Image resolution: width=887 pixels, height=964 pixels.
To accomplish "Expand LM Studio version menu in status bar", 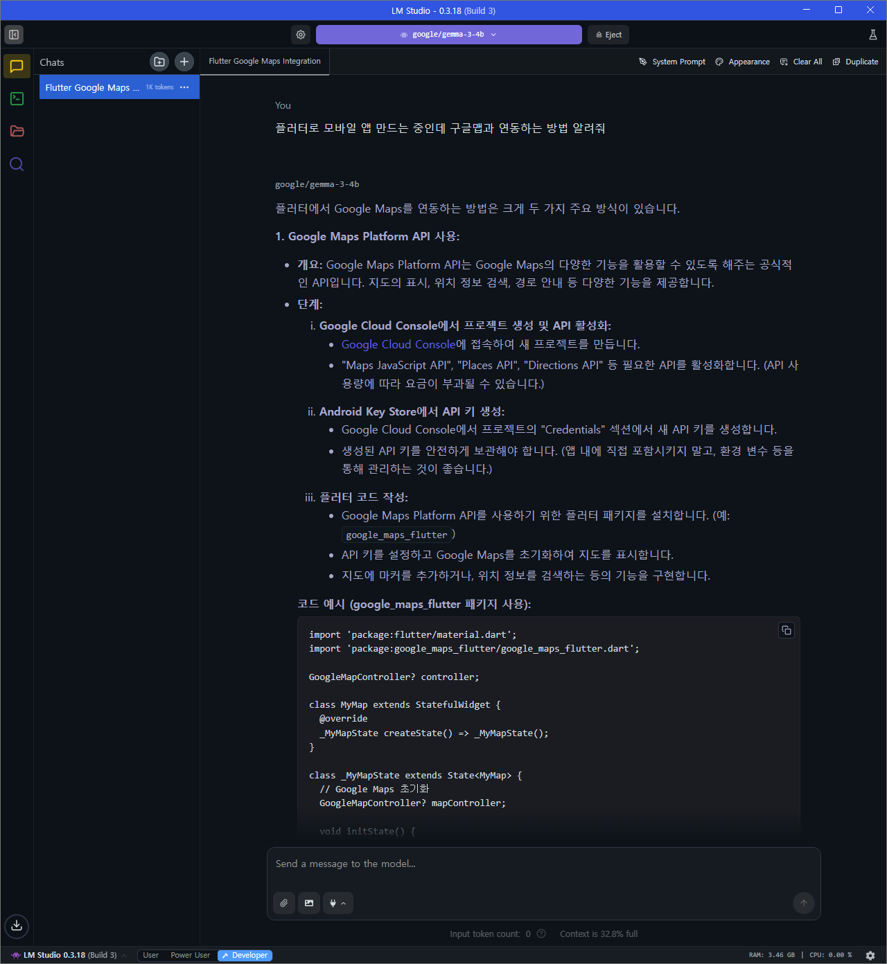I will (69, 955).
